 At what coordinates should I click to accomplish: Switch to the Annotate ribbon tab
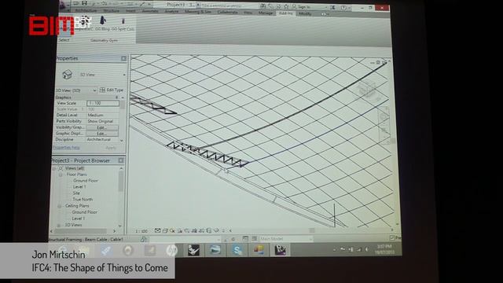[x=150, y=11]
